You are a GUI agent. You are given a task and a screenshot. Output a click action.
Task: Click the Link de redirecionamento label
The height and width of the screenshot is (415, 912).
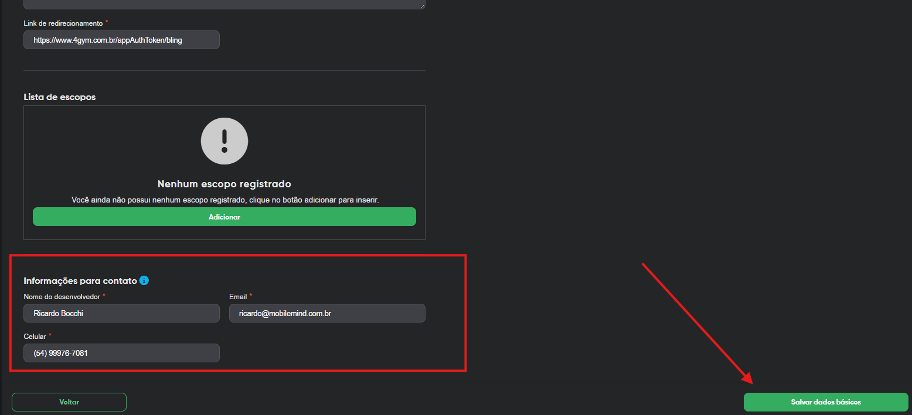pyautogui.click(x=63, y=23)
